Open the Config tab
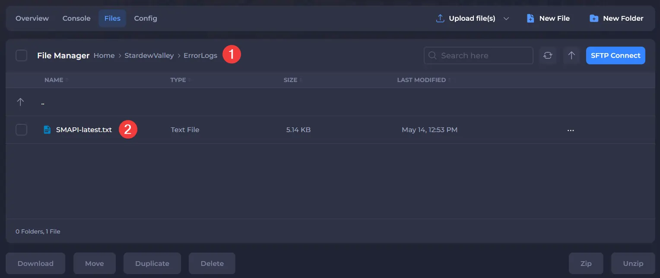Image resolution: width=660 pixels, height=278 pixels. pos(146,19)
